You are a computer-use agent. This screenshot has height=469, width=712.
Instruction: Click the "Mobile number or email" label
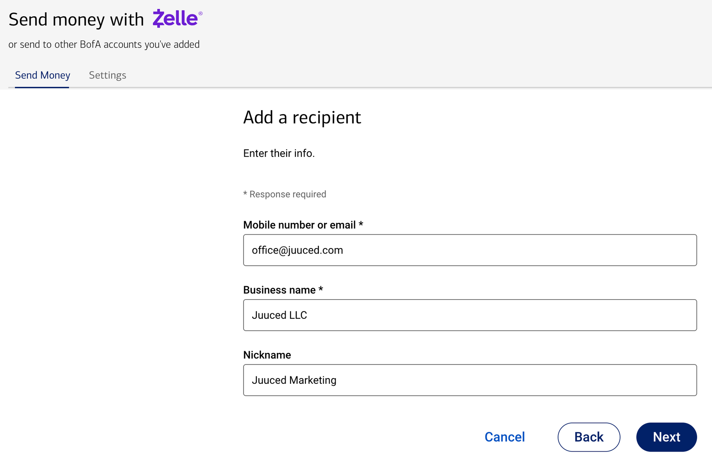(299, 225)
